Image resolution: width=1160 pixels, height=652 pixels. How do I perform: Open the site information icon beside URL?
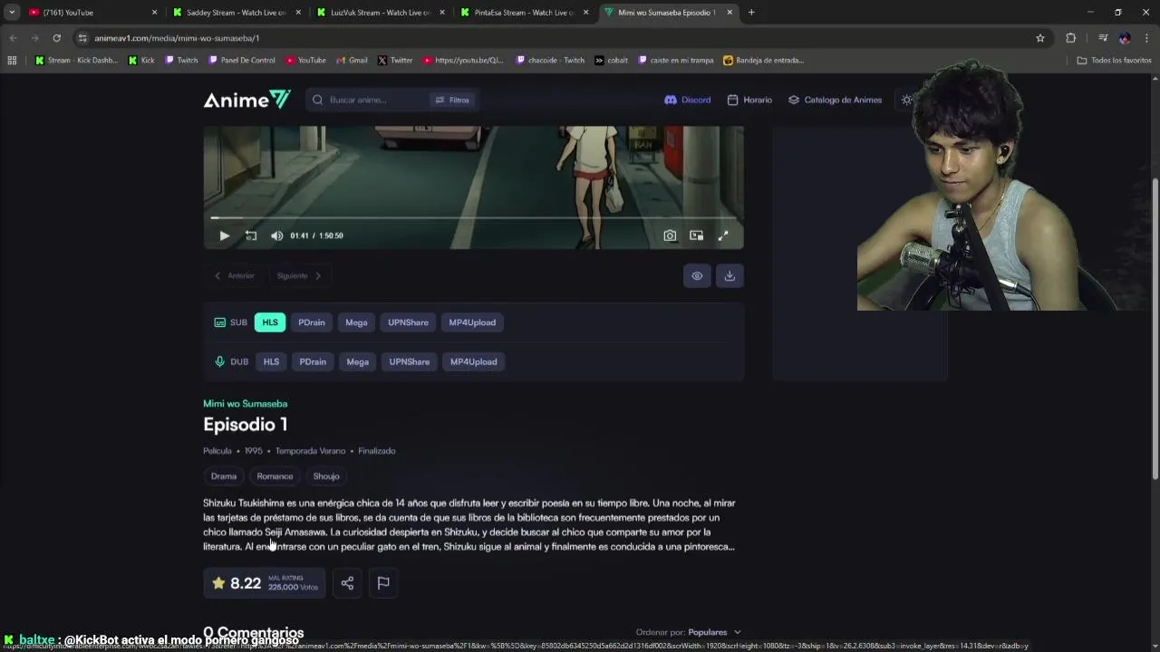(82, 38)
